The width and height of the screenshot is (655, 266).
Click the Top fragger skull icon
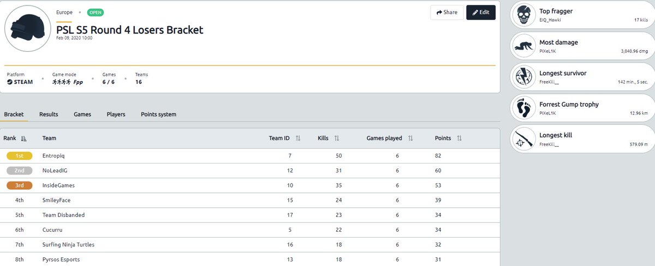(x=525, y=15)
